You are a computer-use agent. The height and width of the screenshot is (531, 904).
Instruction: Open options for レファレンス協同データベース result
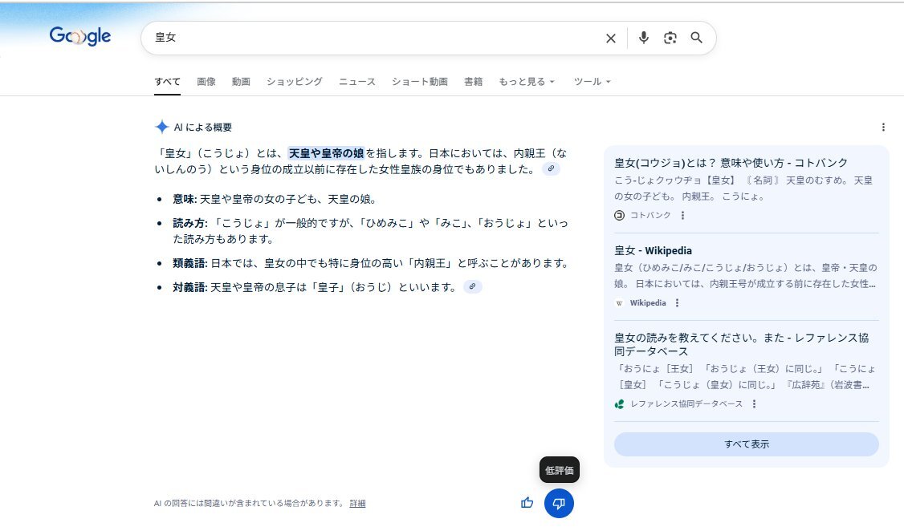pyautogui.click(x=754, y=404)
